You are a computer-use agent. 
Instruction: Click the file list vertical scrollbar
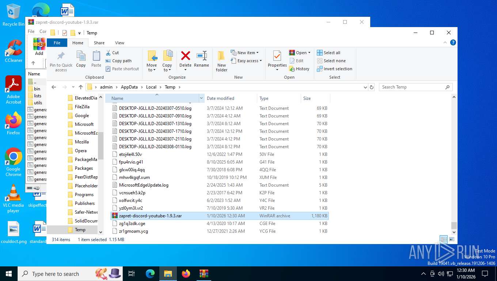click(x=454, y=225)
